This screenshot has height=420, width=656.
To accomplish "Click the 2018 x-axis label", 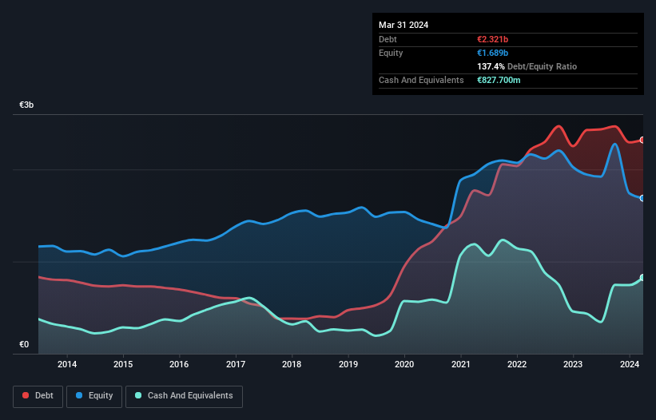I will [292, 364].
